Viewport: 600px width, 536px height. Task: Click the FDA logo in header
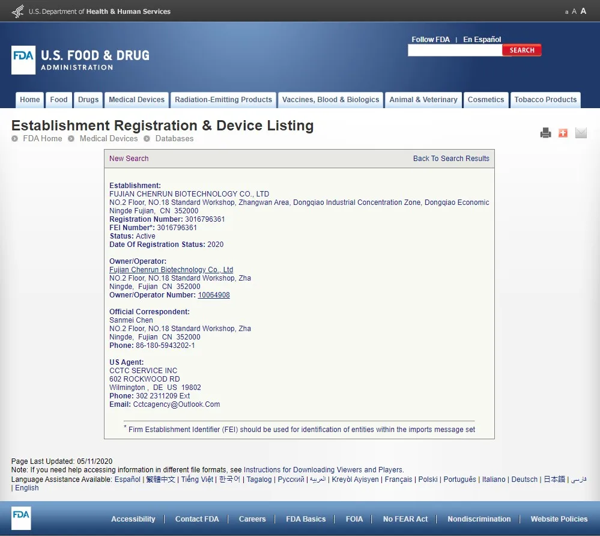(x=23, y=60)
